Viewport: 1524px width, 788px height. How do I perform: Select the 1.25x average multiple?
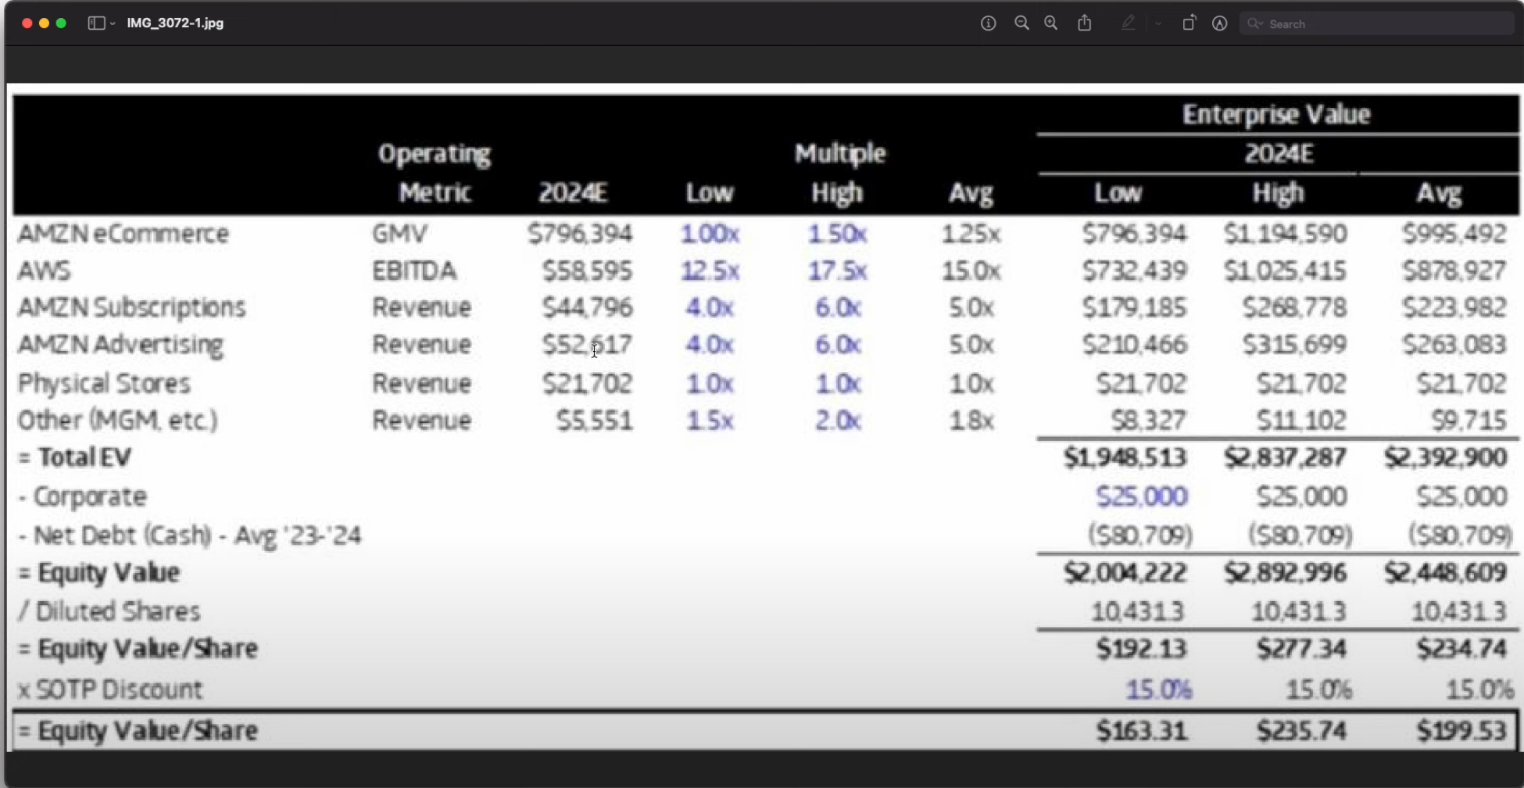click(971, 234)
